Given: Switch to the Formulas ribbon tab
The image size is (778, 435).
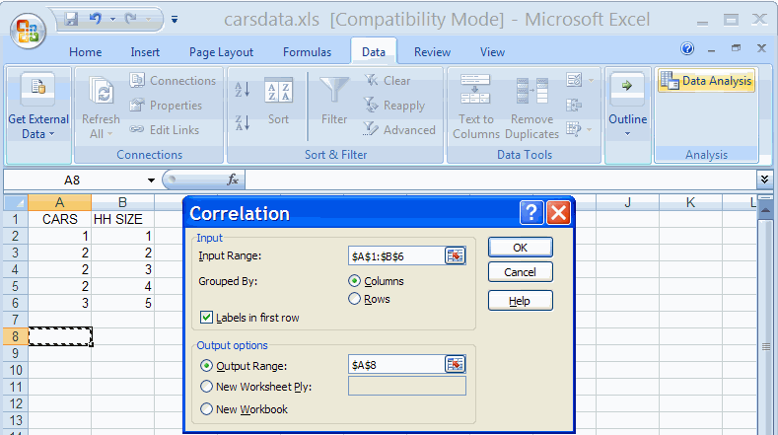Looking at the screenshot, I should [x=307, y=52].
